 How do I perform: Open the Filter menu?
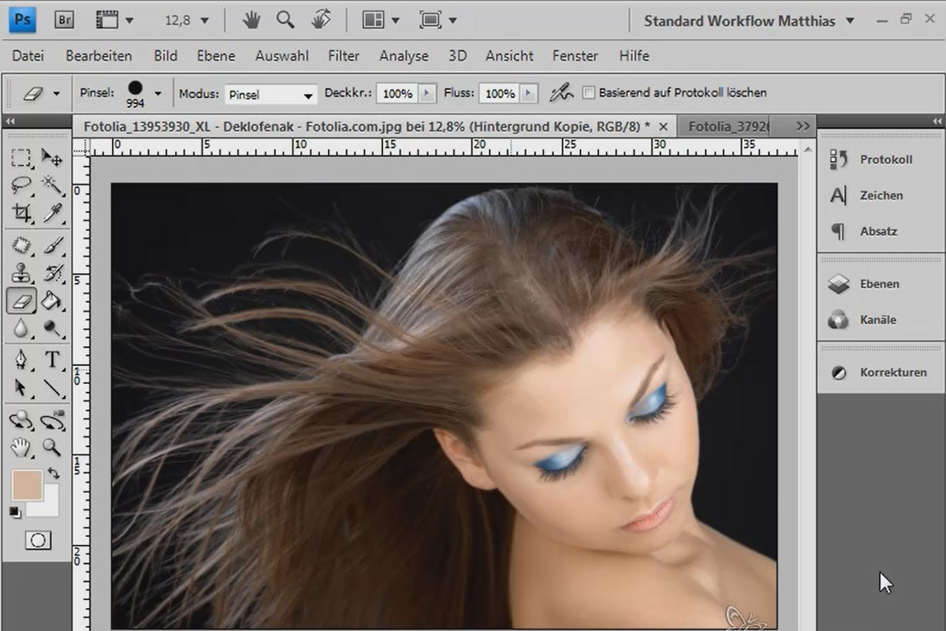[344, 56]
